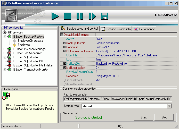The image size is (179, 129).
Task: Click the title bar application icon
Action: pos(4,3)
